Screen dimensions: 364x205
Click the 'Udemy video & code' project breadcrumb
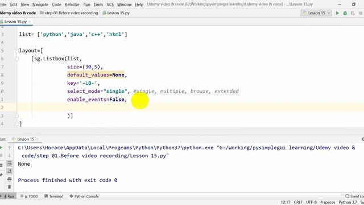(x=18, y=13)
